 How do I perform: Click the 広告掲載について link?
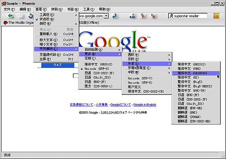(81, 105)
